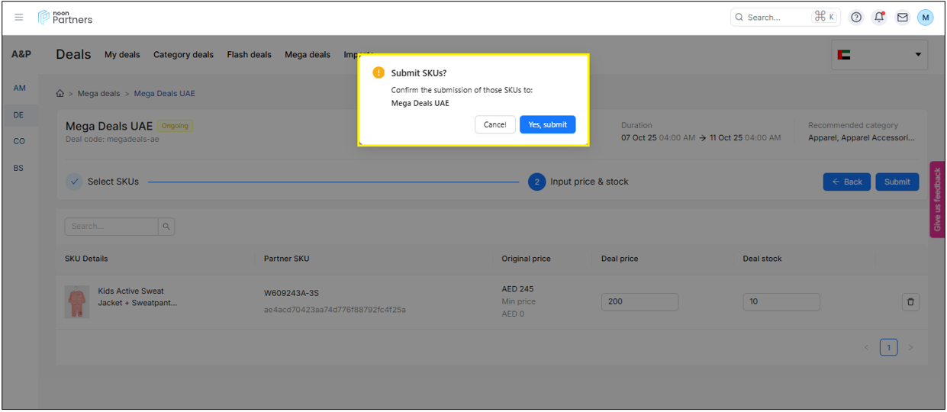
Task: Confirm with the Yes, submit button
Action: pyautogui.click(x=547, y=124)
